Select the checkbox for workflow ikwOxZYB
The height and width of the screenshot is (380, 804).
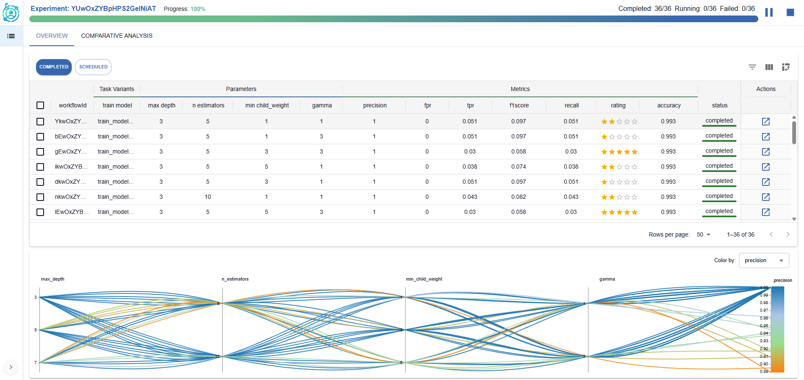(x=40, y=167)
